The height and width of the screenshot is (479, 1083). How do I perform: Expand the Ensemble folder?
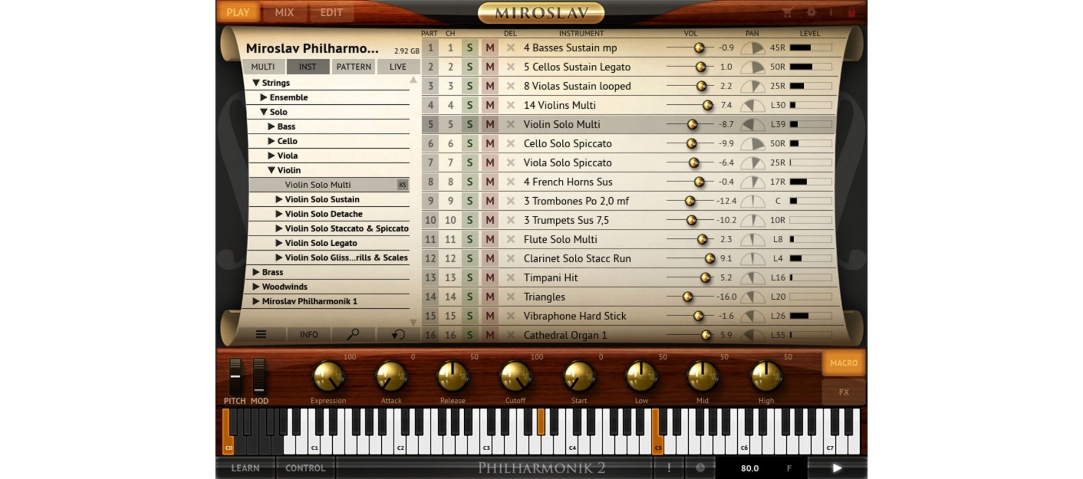coord(263,97)
